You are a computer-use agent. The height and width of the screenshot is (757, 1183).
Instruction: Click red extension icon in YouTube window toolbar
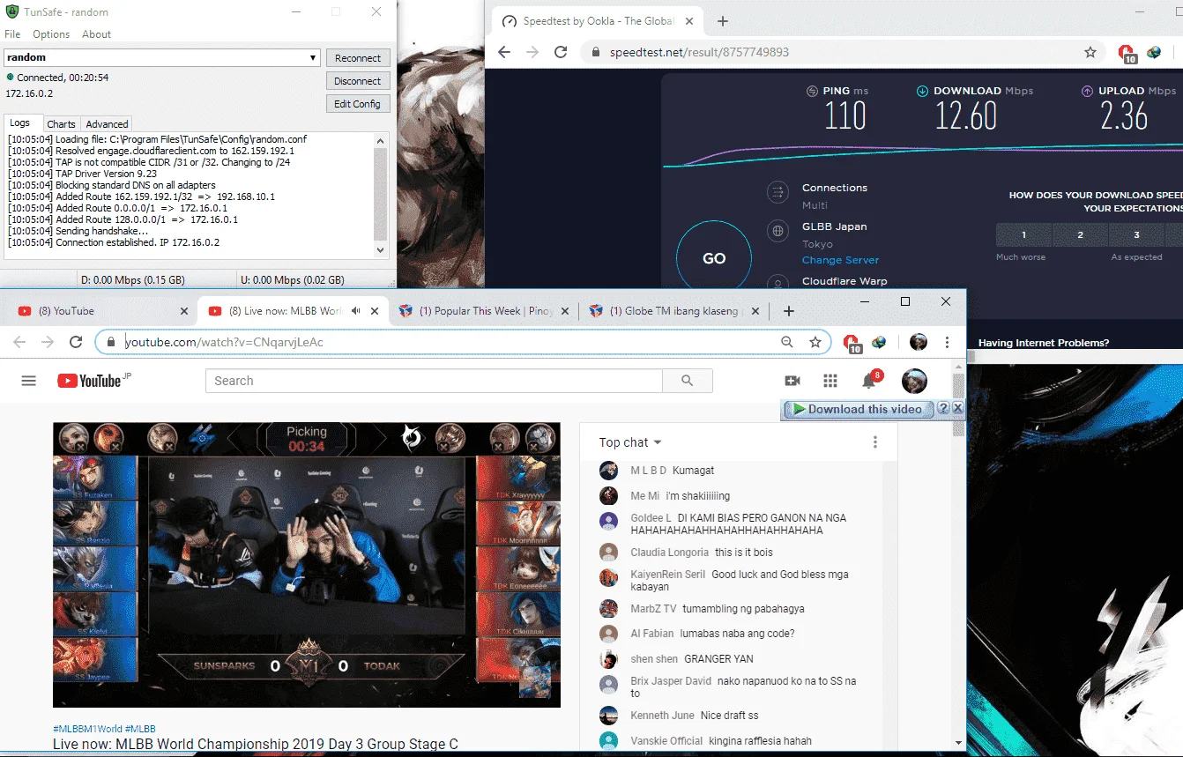point(852,343)
